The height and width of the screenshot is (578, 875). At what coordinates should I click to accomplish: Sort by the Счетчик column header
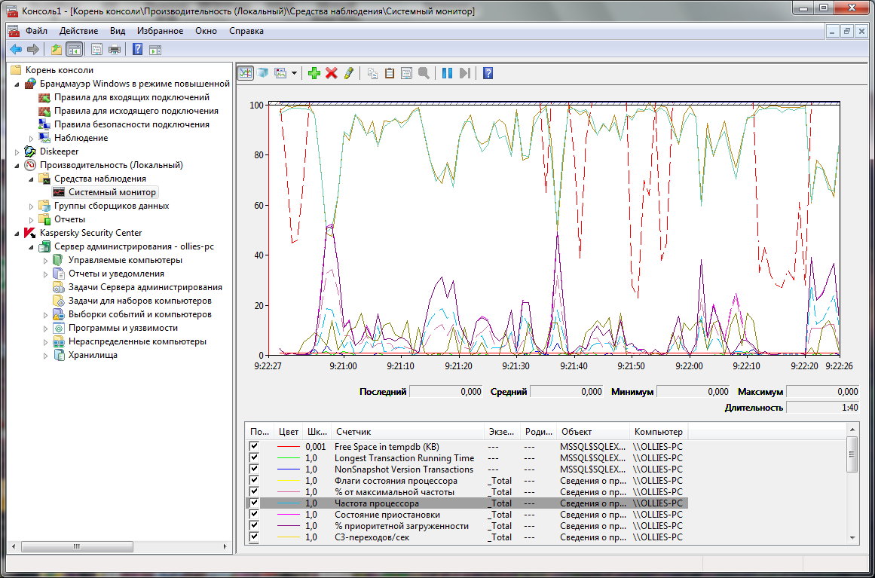tap(407, 432)
